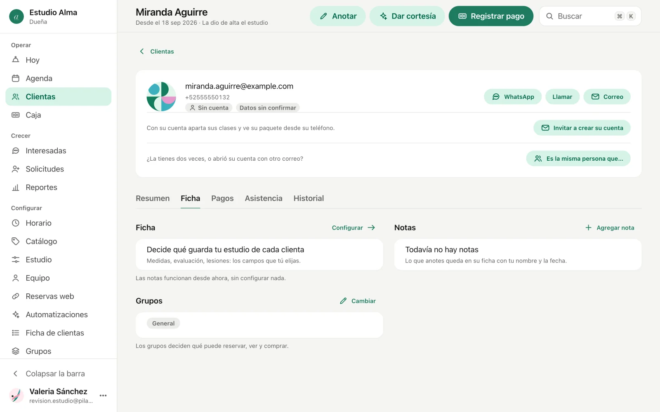Open Hoy in the sidebar
Screen dimensions: 660x412
pyautogui.click(x=58, y=60)
